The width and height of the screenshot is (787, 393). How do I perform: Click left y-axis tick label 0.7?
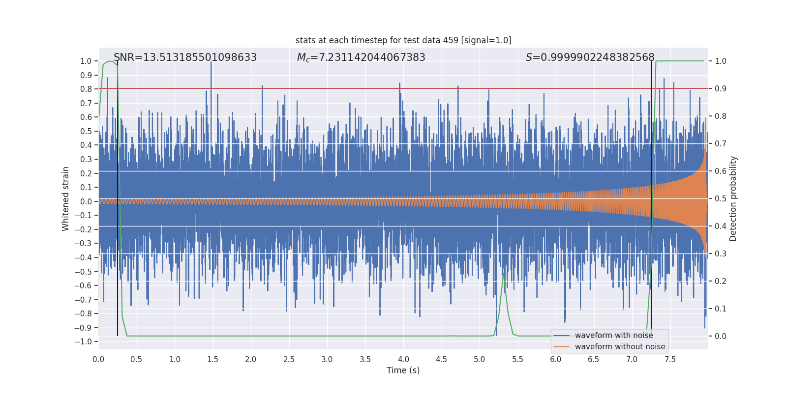pos(86,103)
